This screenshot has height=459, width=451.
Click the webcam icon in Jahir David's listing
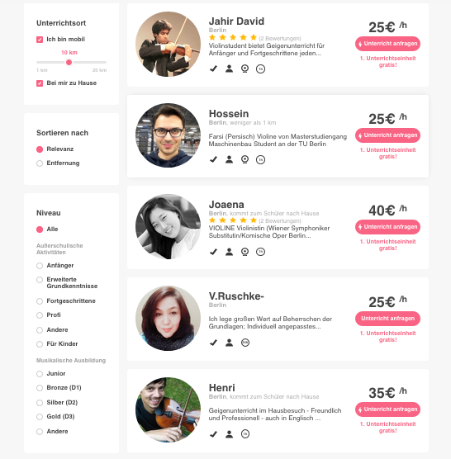point(244,69)
